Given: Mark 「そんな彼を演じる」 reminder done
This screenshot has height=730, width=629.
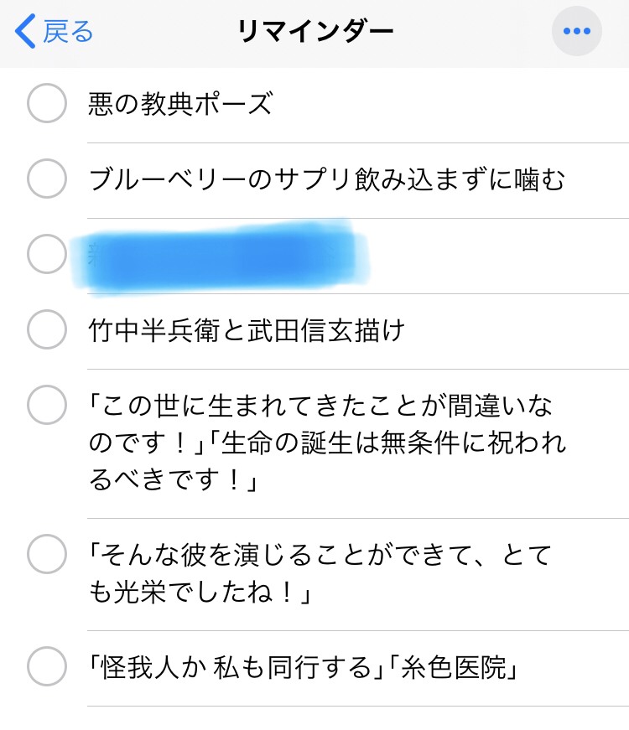Looking at the screenshot, I should pyautogui.click(x=47, y=553).
